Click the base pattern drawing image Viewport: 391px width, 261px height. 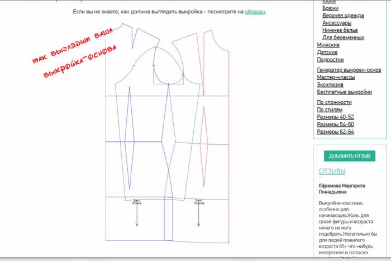coord(168,134)
